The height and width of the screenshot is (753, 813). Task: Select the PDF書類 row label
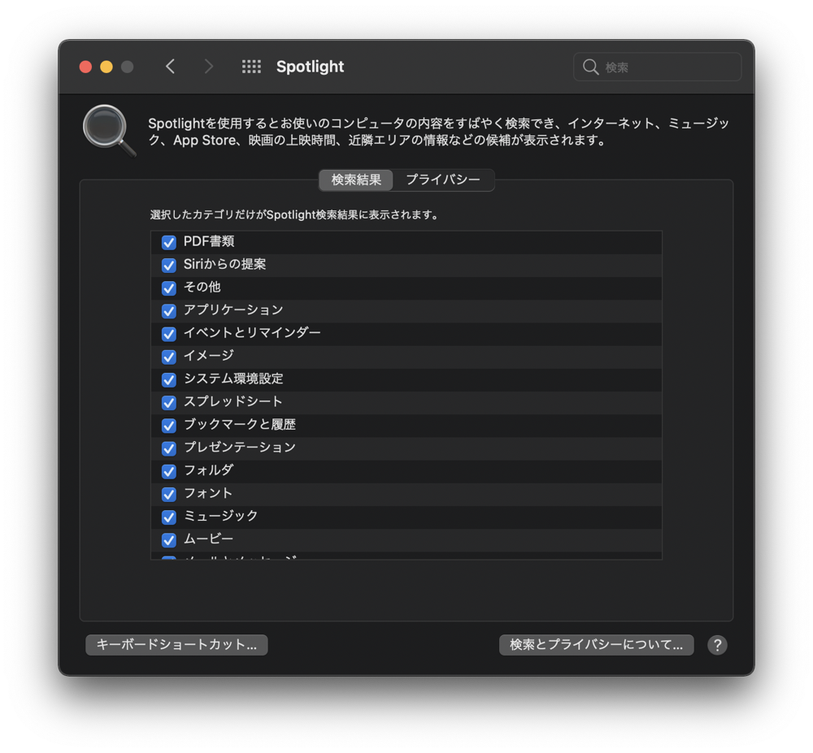[209, 241]
